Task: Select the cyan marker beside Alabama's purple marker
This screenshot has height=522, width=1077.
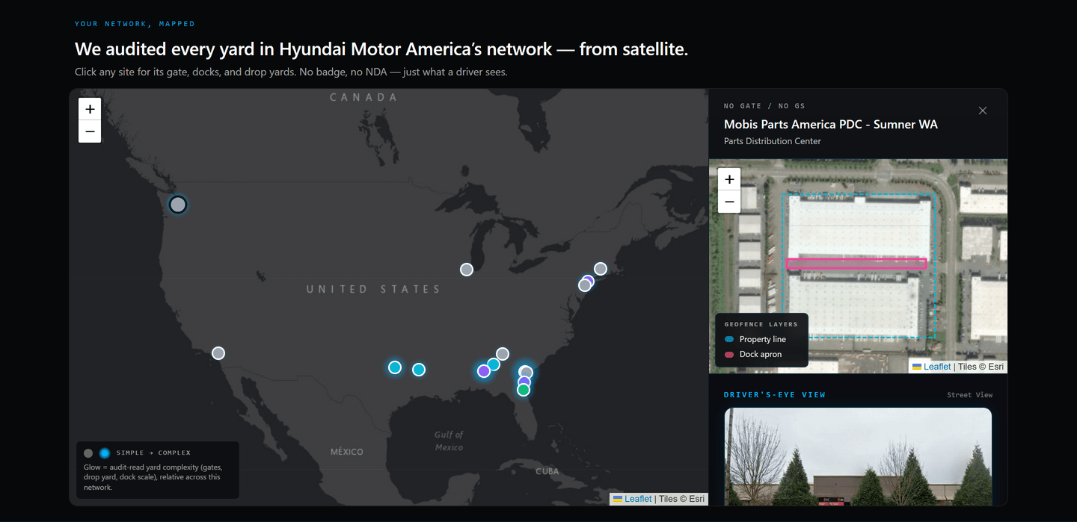Action: coord(494,364)
